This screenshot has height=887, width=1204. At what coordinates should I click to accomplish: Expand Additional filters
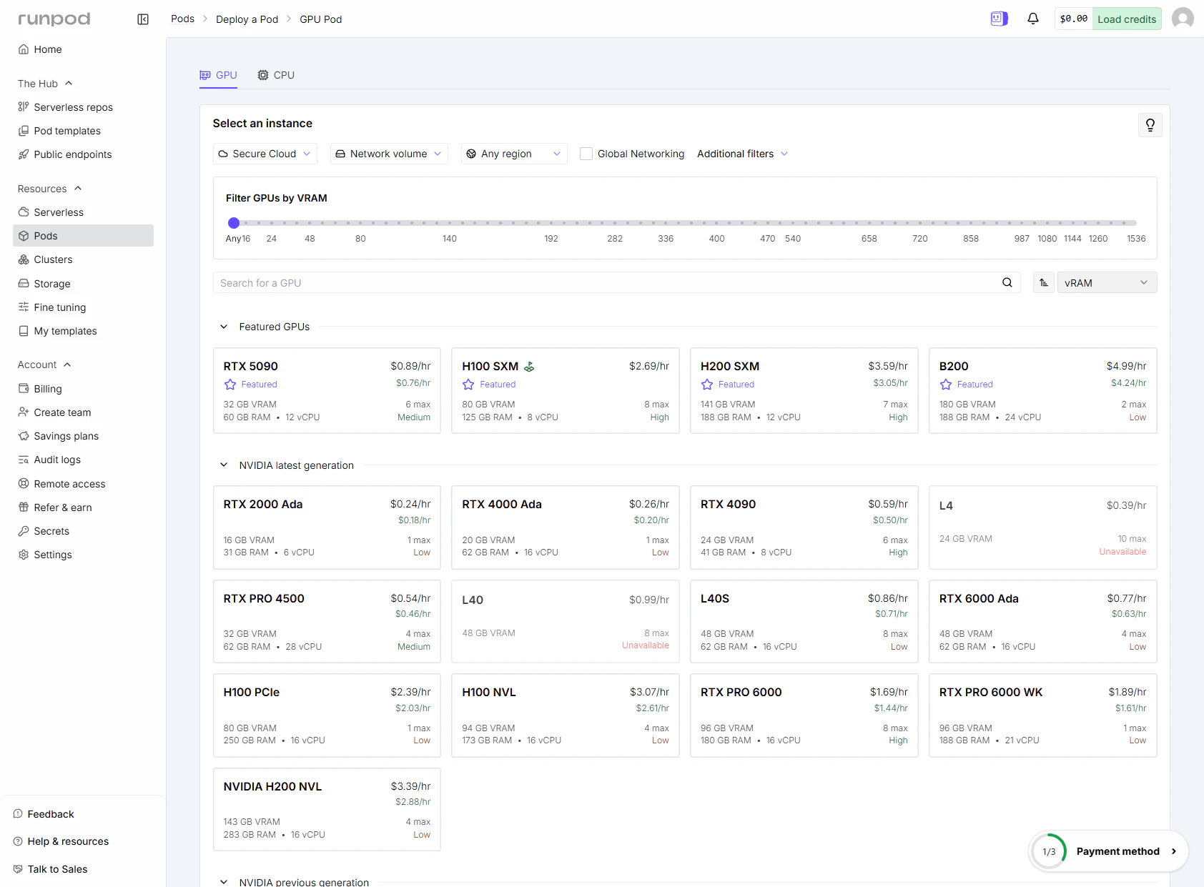[742, 154]
